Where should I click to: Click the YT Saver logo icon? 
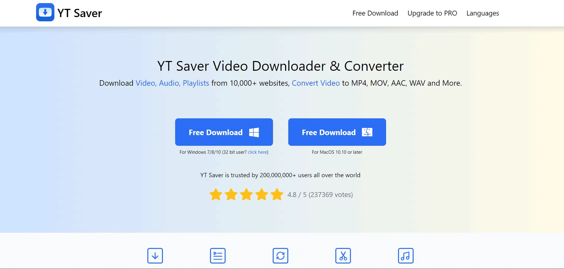click(x=45, y=12)
